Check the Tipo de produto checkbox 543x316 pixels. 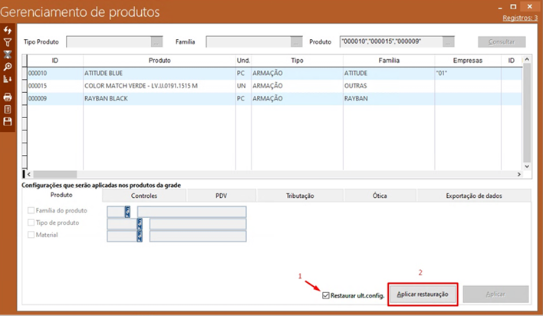31,222
